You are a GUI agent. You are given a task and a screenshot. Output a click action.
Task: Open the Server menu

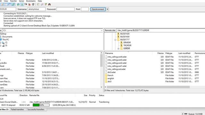21,1
